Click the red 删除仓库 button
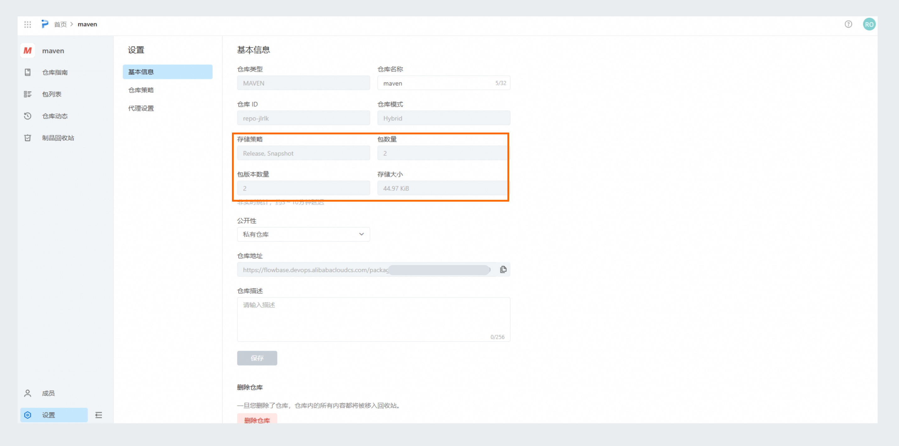This screenshot has width=899, height=446. (x=257, y=420)
